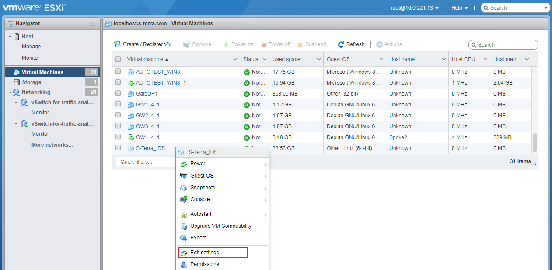Screen dimensions: 552x270
Task: Click the Refresh button label
Action: coord(355,44)
